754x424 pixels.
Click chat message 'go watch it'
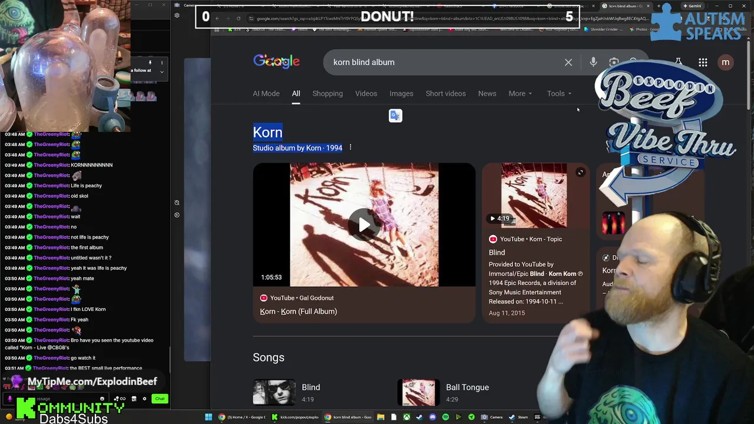click(x=83, y=358)
